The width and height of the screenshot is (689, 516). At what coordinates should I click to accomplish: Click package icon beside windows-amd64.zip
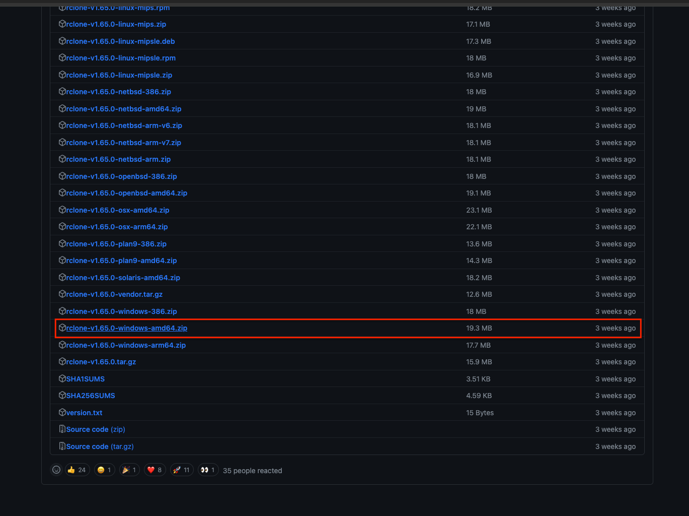(x=62, y=328)
